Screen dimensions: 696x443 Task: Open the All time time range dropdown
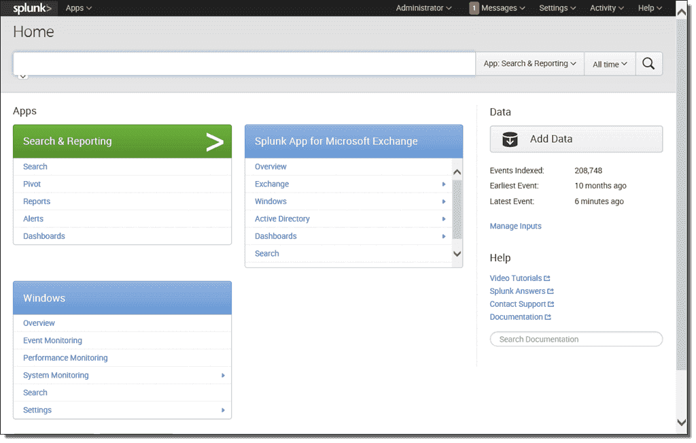(610, 63)
